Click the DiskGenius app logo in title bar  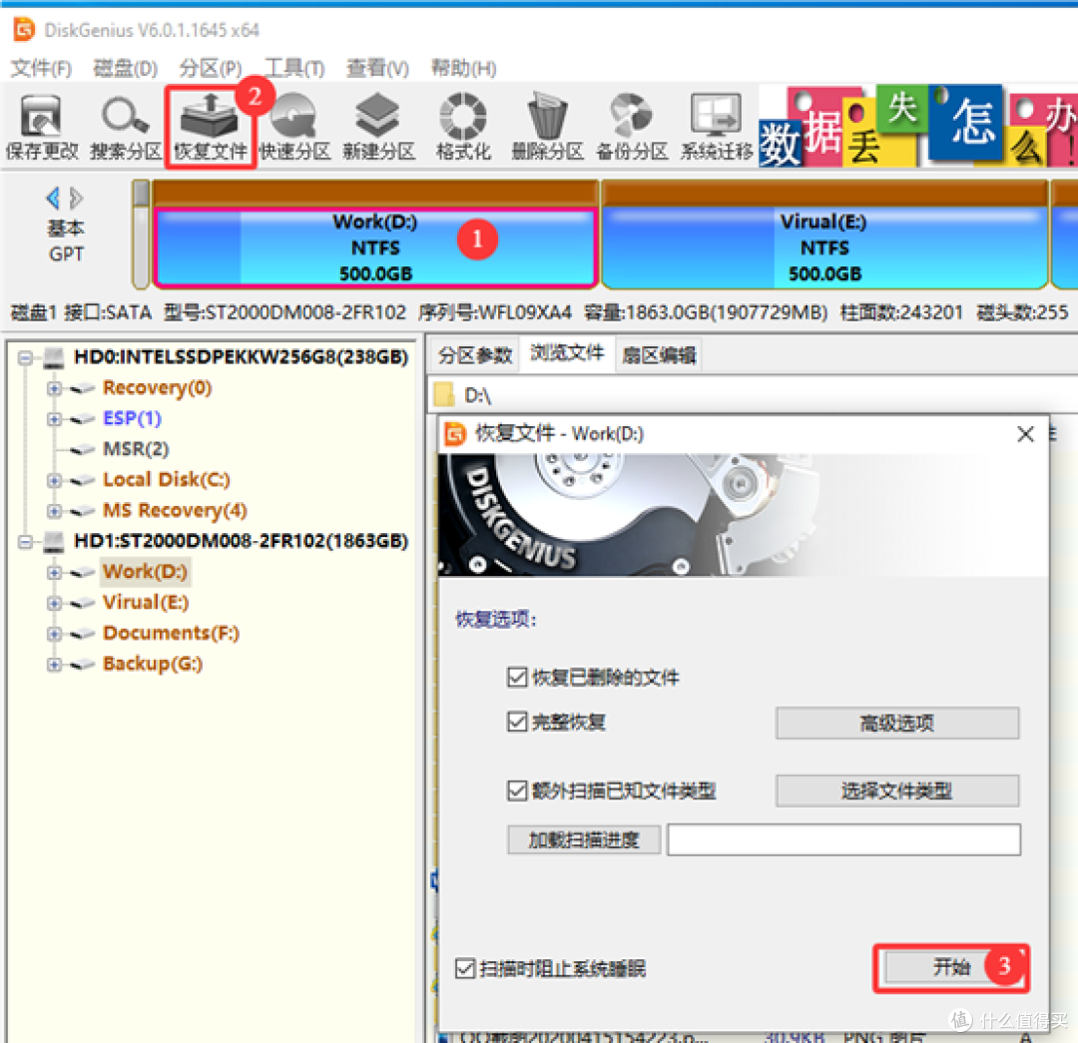[x=24, y=30]
